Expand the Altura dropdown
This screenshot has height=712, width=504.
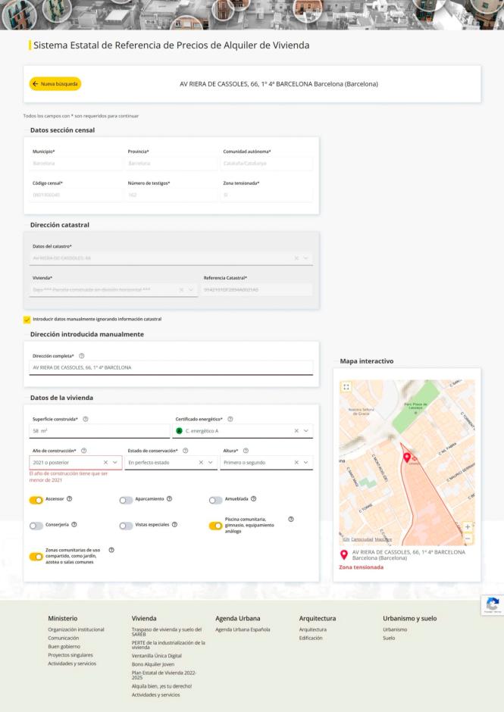coord(306,463)
